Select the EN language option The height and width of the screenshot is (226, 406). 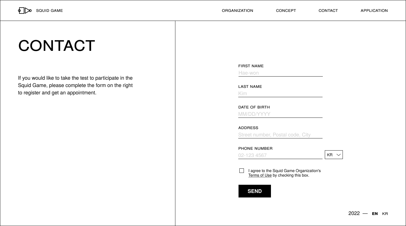click(x=375, y=214)
